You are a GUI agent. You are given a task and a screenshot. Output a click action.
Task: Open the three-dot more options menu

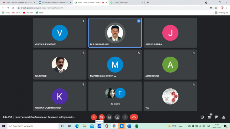(x=125, y=117)
